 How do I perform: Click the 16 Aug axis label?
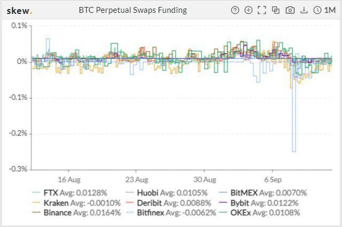(x=69, y=179)
